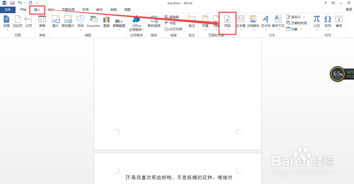This screenshot has width=354, height=184.
Task: Insert a cross-reference (交叉引用)
Action: [173, 29]
